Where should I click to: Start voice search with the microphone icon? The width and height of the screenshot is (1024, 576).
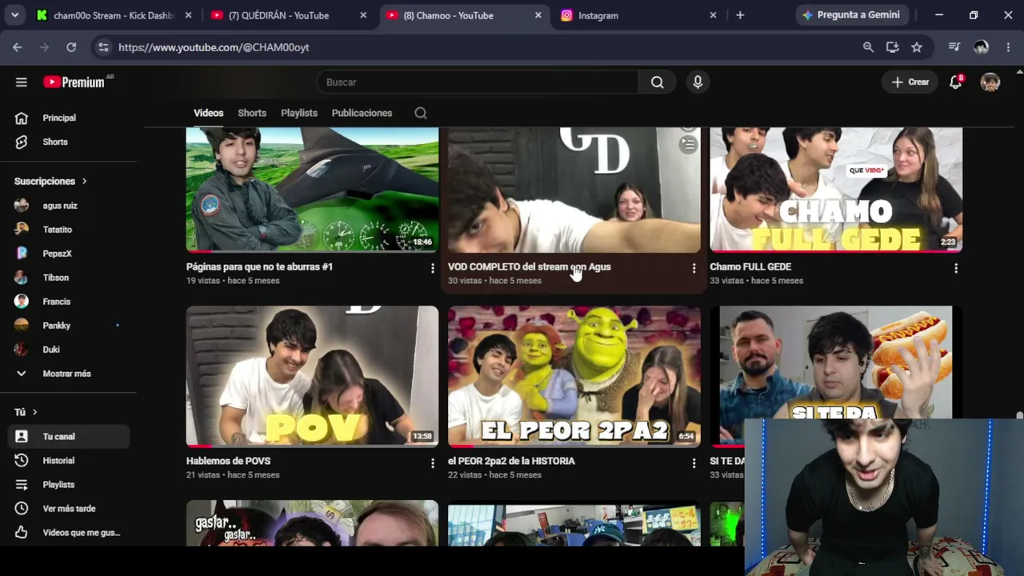point(698,82)
